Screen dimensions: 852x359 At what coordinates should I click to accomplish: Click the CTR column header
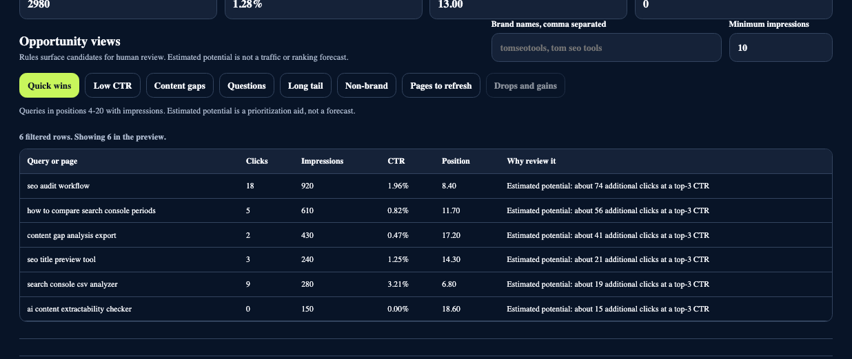(x=396, y=161)
